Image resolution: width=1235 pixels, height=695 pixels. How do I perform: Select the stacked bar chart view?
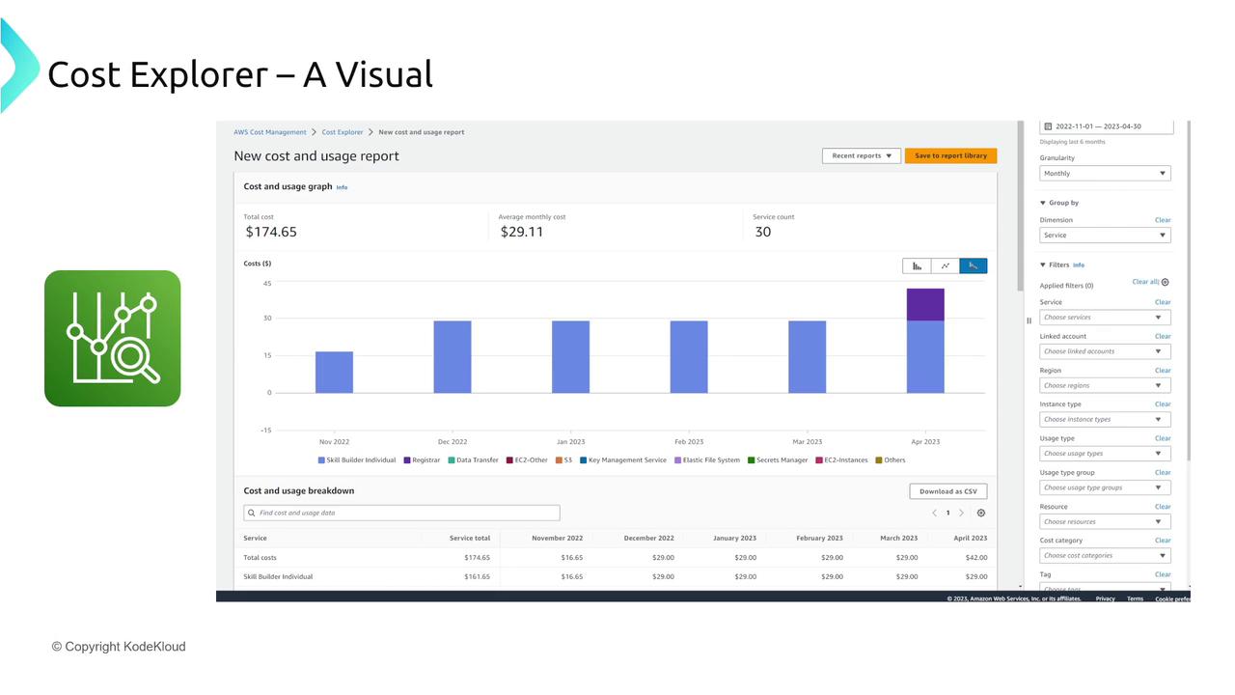[x=974, y=265]
